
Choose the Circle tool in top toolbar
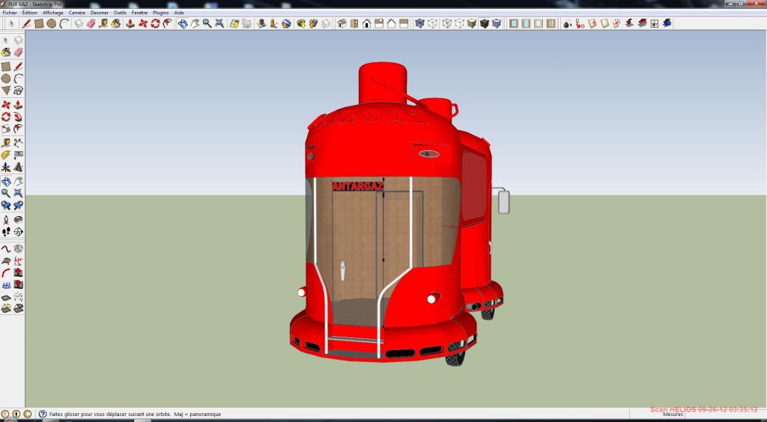pos(52,23)
